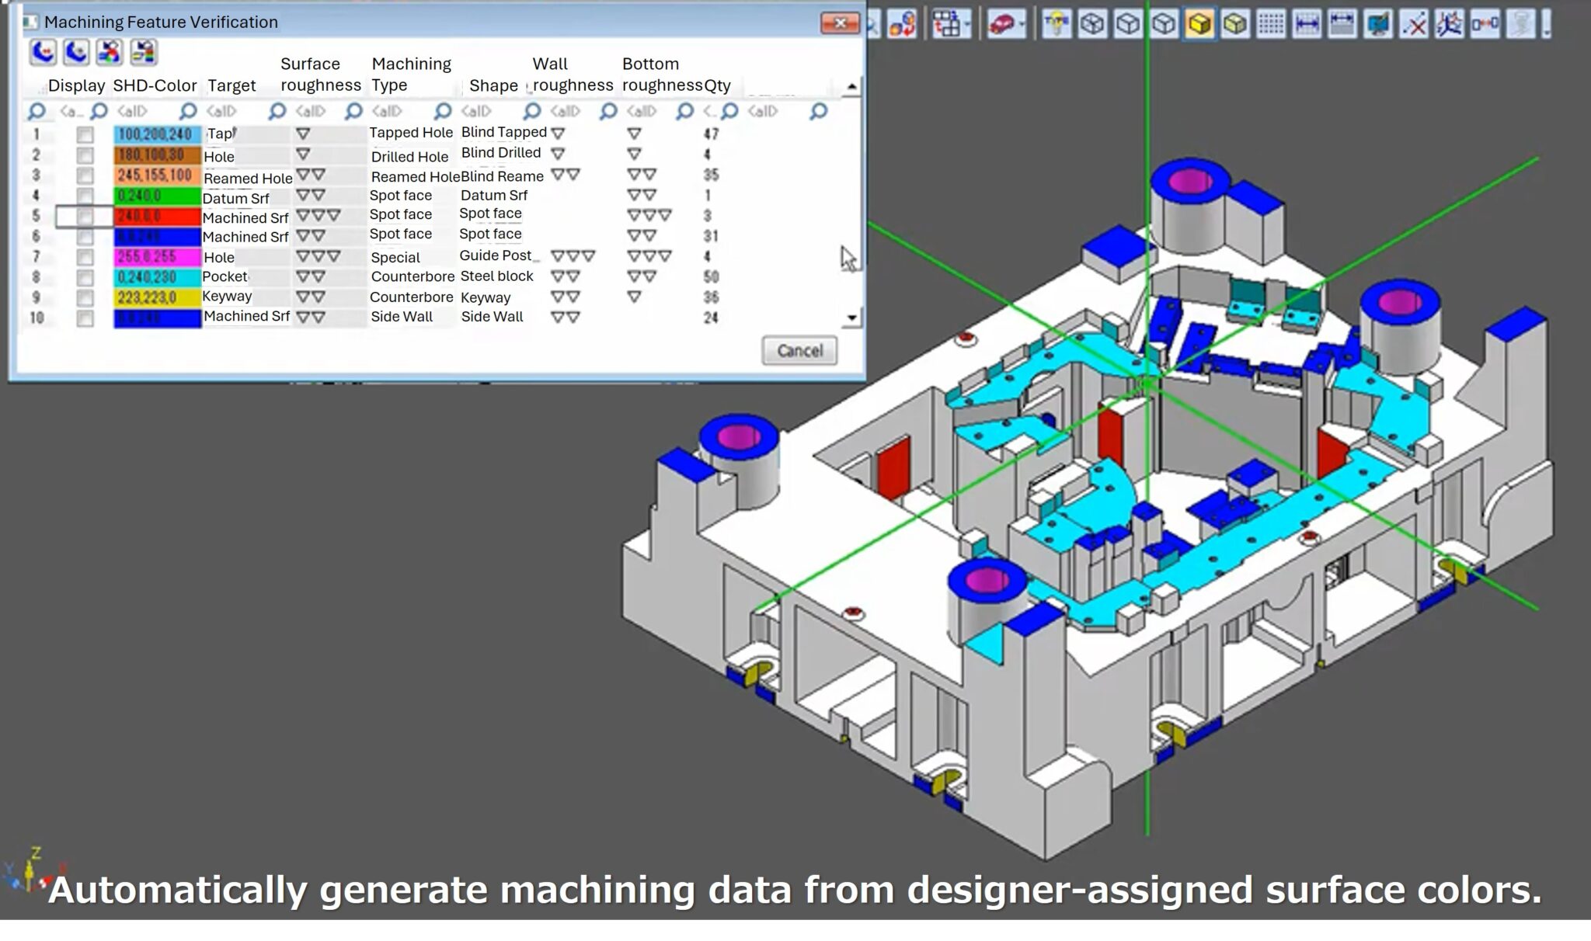Open dropdown arrow beside the red car icon
Screen dimensions: 1591x941
[1022, 24]
